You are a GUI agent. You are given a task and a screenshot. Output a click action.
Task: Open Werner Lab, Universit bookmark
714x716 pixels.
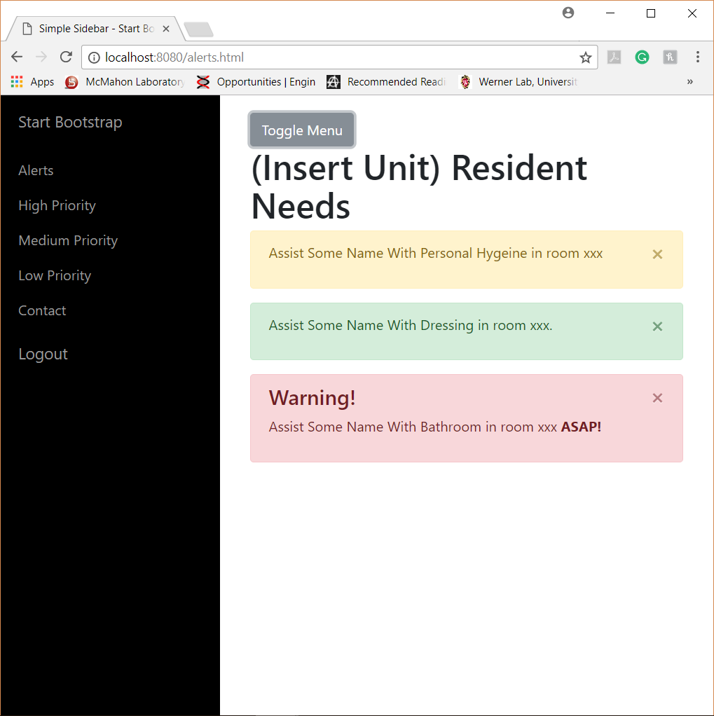(518, 82)
